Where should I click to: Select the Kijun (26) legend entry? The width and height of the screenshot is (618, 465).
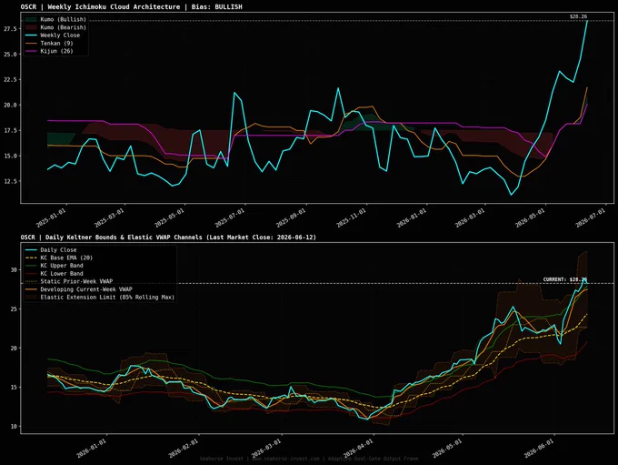pyautogui.click(x=49, y=51)
